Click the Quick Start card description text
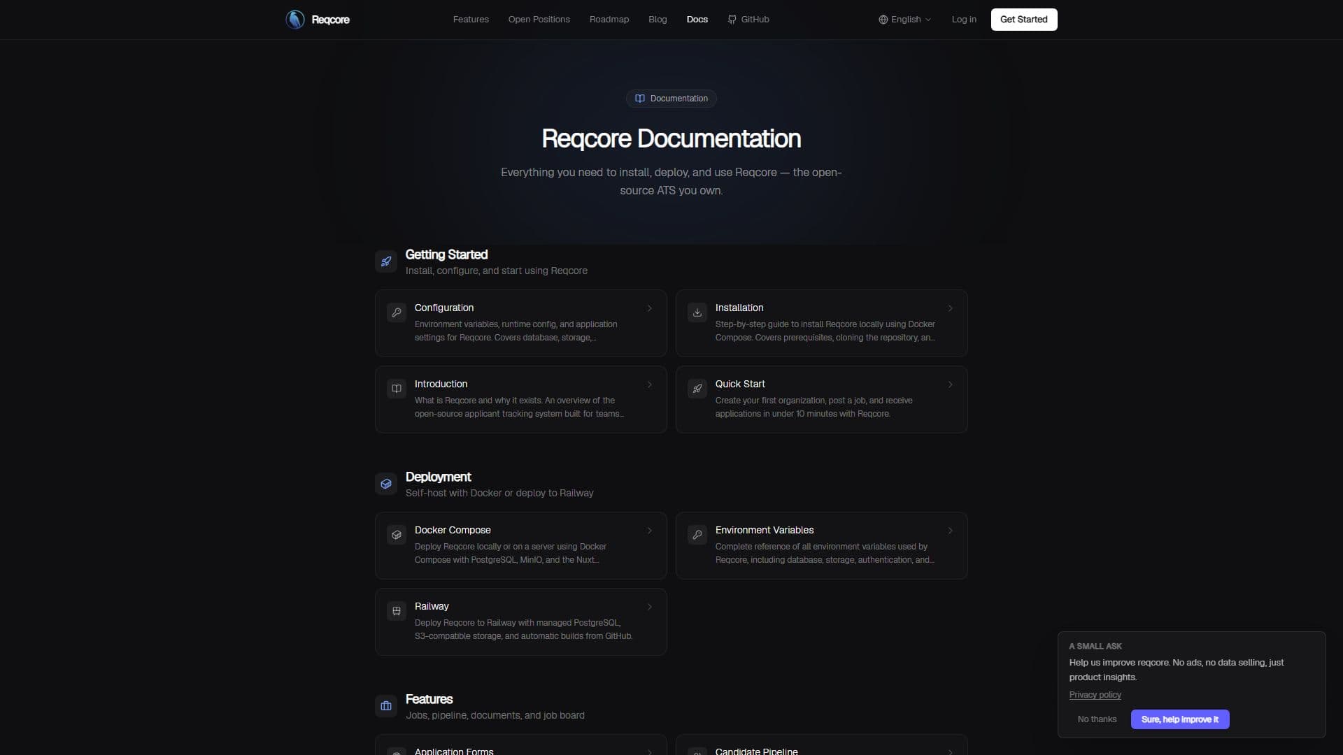The image size is (1343, 755). pyautogui.click(x=813, y=407)
